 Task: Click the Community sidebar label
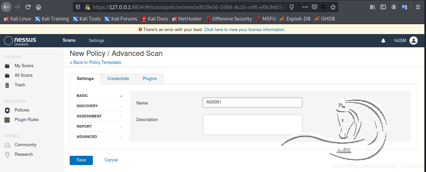(26, 145)
